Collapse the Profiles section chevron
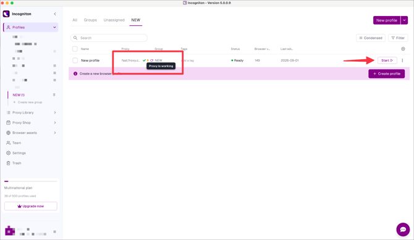 tap(54, 27)
